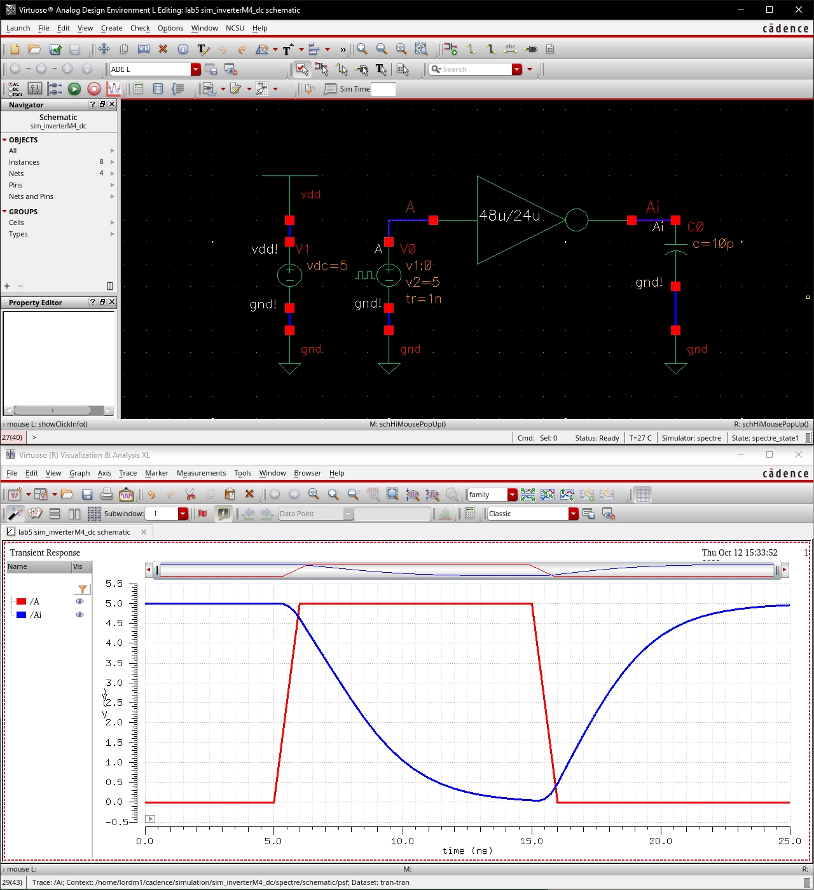Open the family plot type dropdown
This screenshot has width=814, height=890.
[x=512, y=495]
